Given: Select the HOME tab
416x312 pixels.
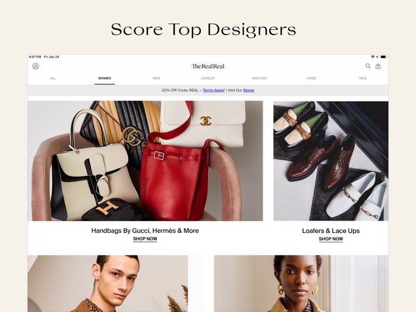Looking at the screenshot, I should tap(311, 78).
